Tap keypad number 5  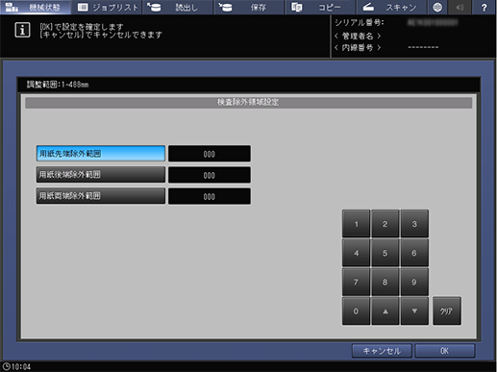[385, 253]
